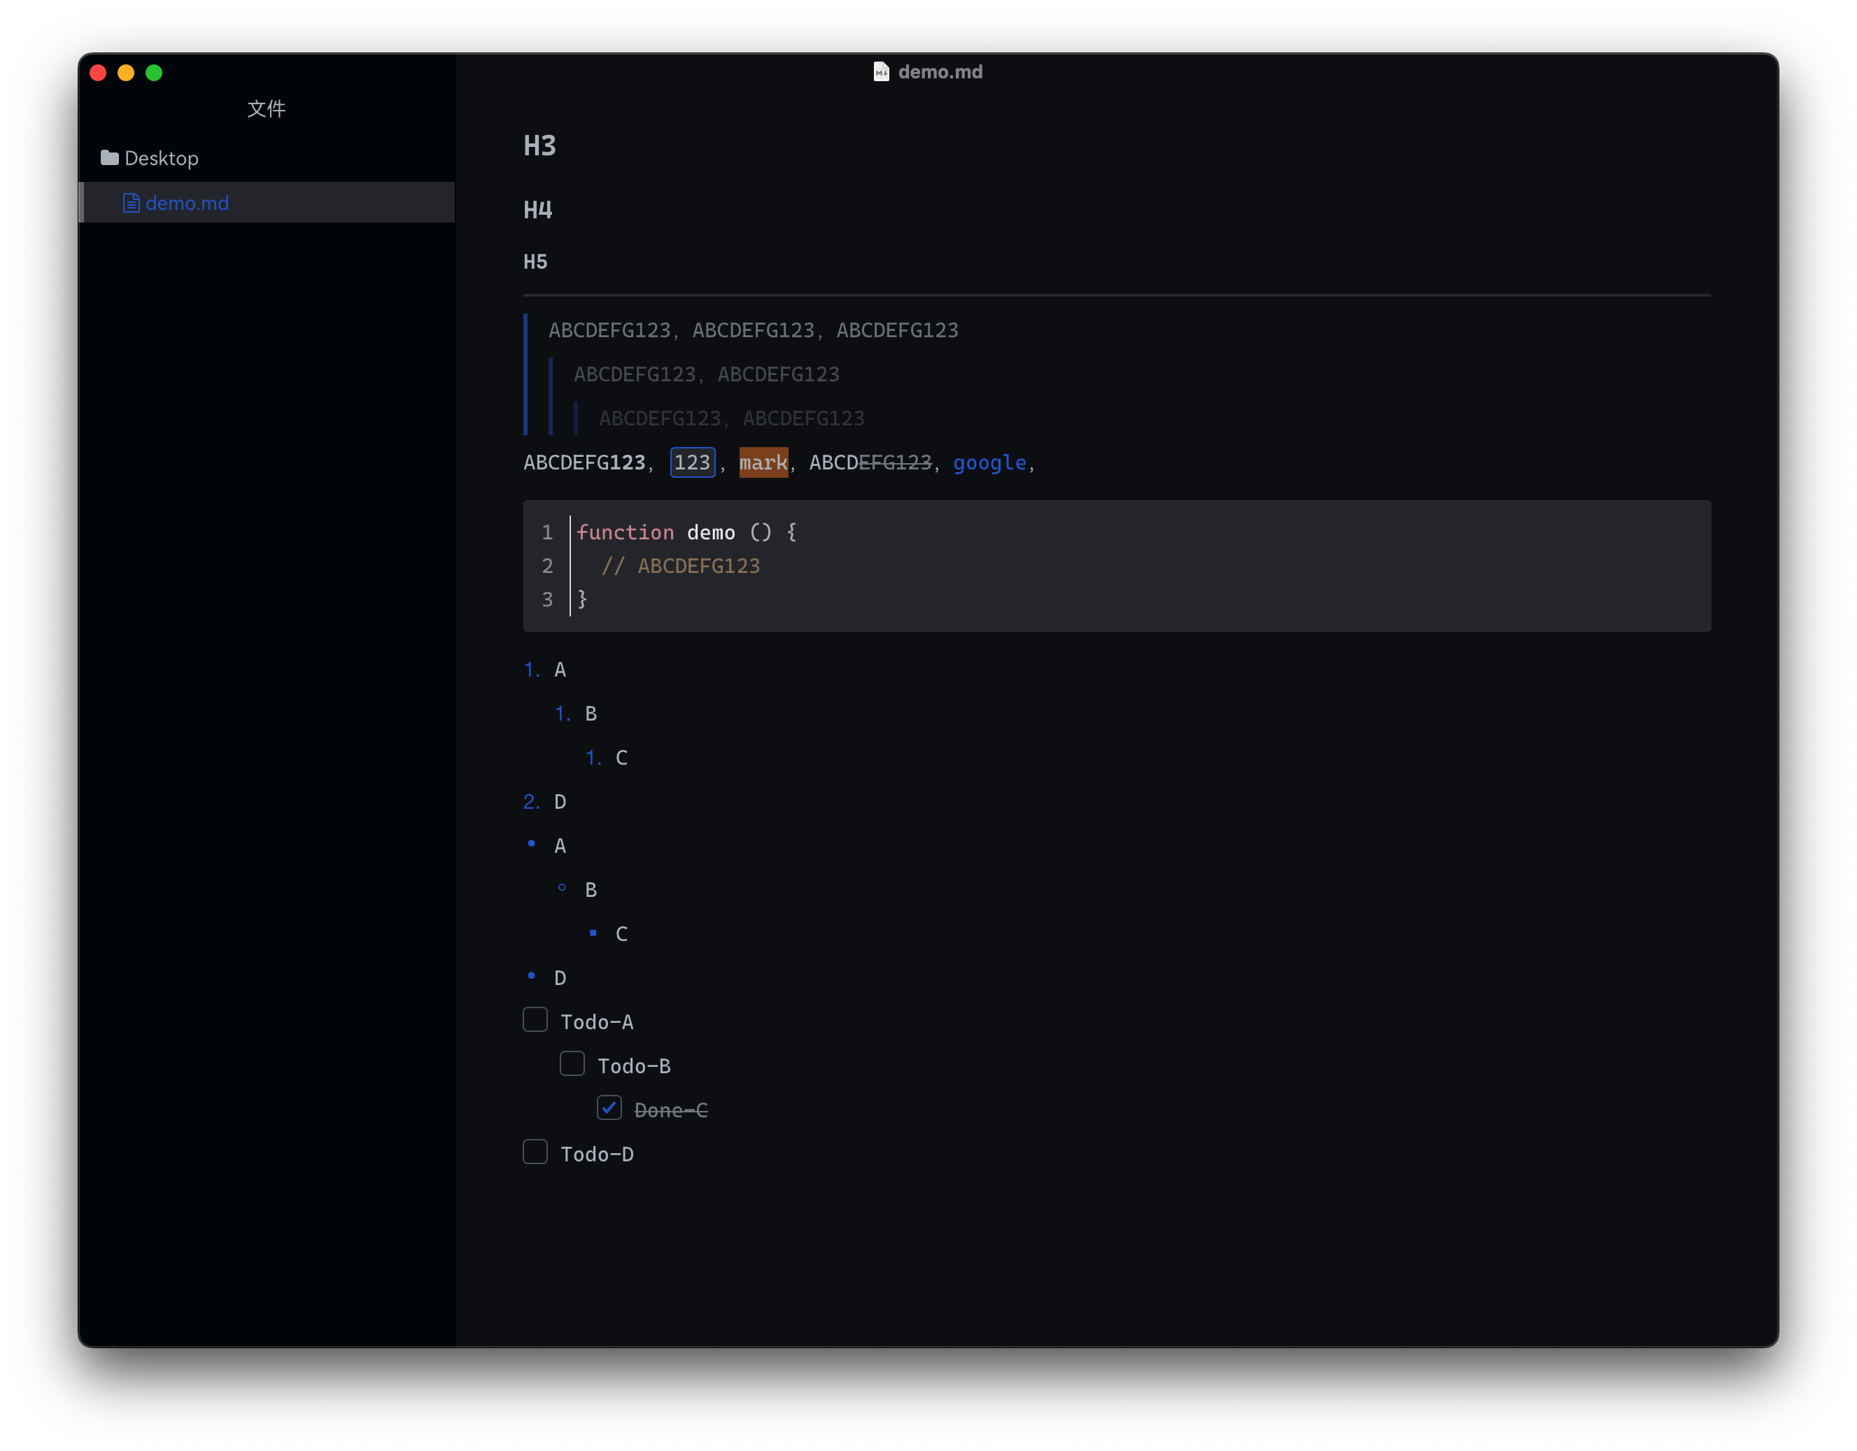Open the google hyperlink
The image size is (1857, 1451).
pos(989,462)
